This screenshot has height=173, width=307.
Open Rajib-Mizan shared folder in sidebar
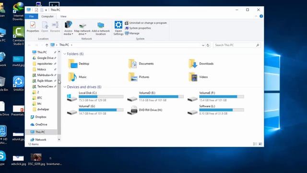pyautogui.click(x=45, y=81)
